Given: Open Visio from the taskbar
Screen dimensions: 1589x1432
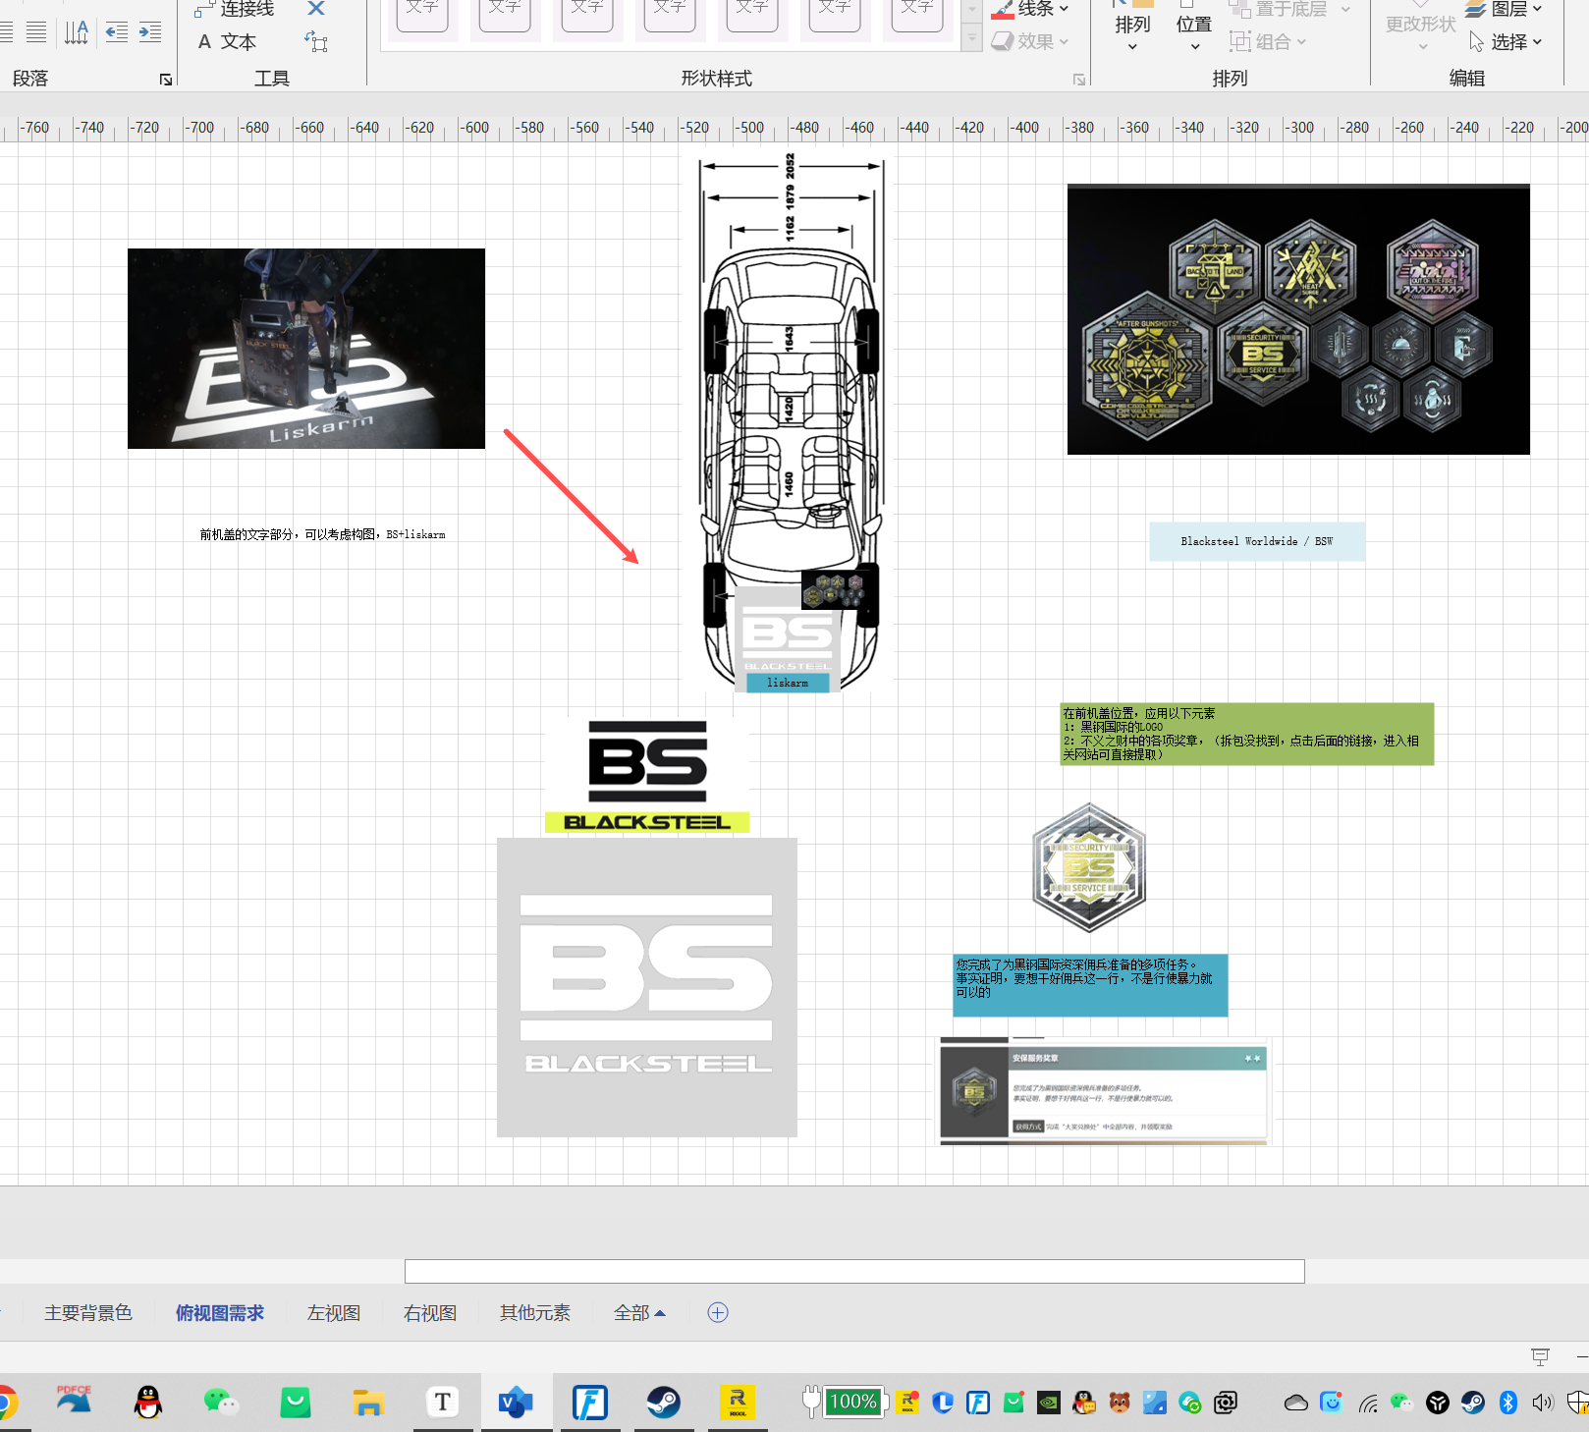Looking at the screenshot, I should [517, 1402].
